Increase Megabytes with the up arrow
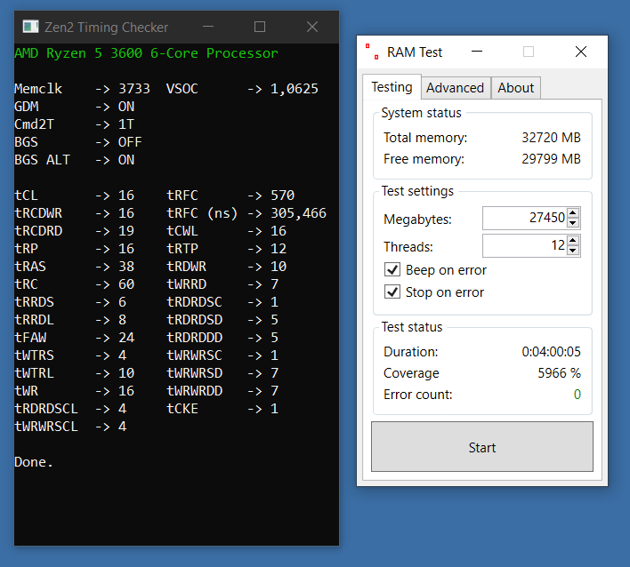 point(573,212)
